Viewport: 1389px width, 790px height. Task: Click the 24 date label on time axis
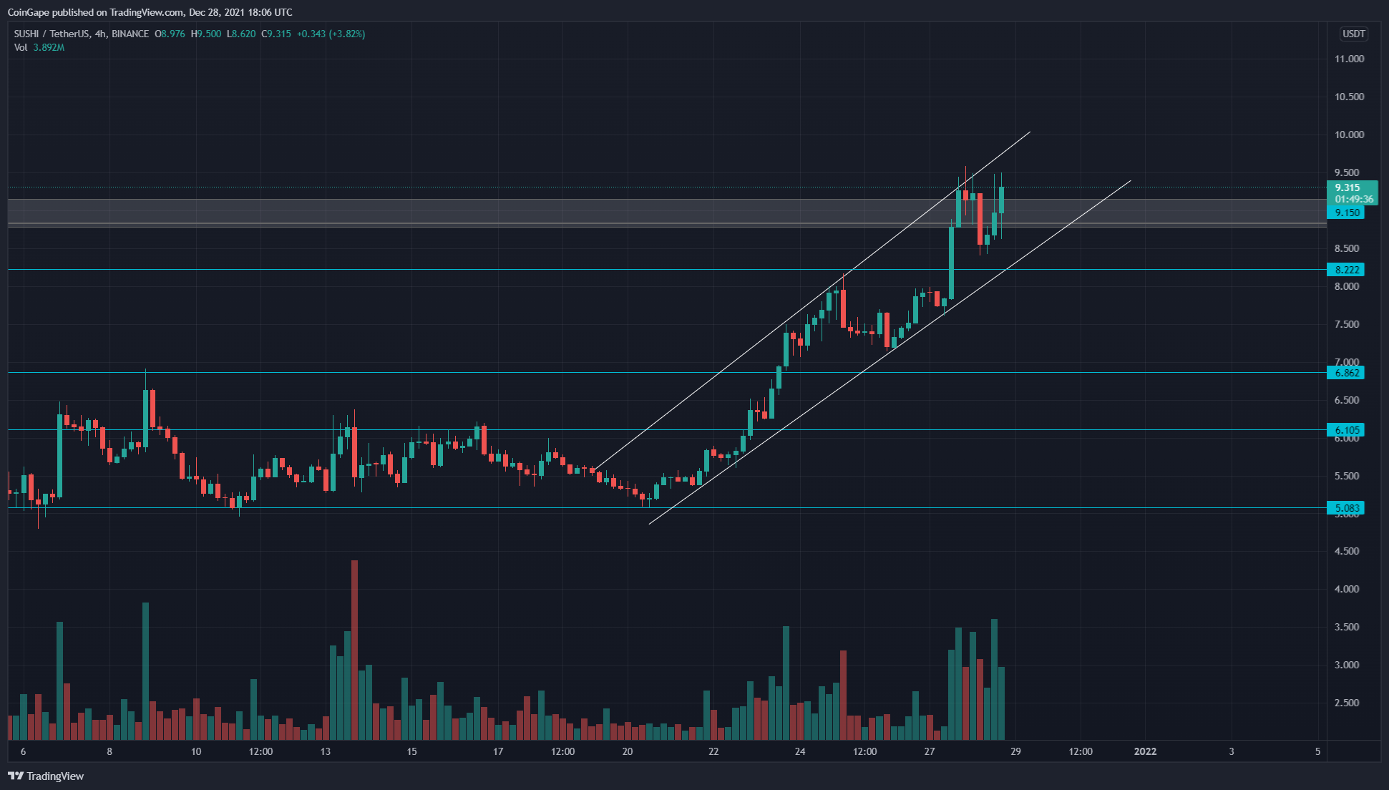[800, 751]
